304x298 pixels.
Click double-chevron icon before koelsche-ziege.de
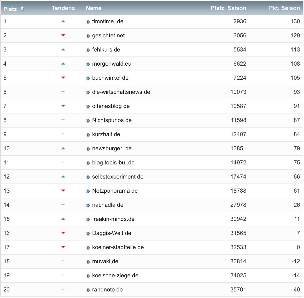tap(88, 276)
